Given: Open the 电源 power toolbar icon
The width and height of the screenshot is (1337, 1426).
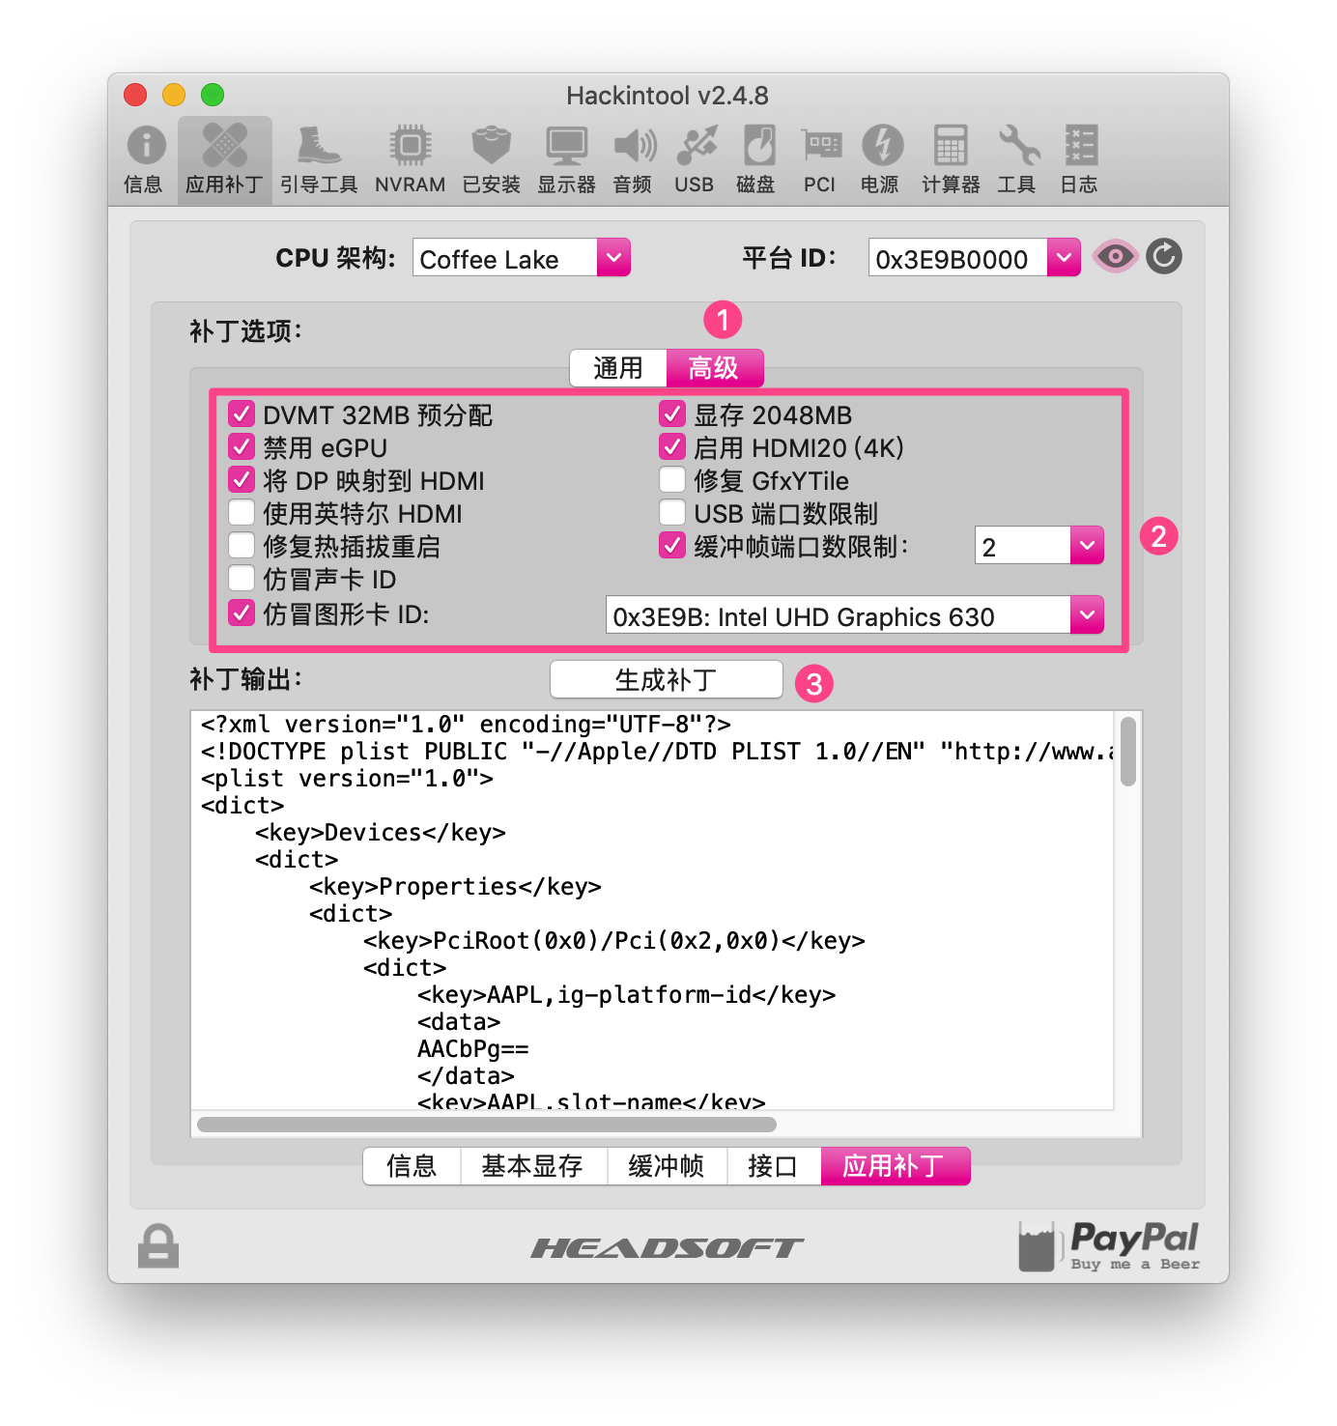Looking at the screenshot, I should click(x=881, y=159).
